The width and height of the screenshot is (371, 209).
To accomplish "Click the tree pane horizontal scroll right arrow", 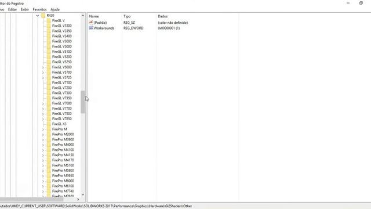I will coord(78,200).
